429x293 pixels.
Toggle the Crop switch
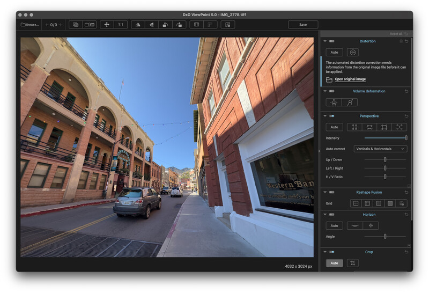[331, 252]
